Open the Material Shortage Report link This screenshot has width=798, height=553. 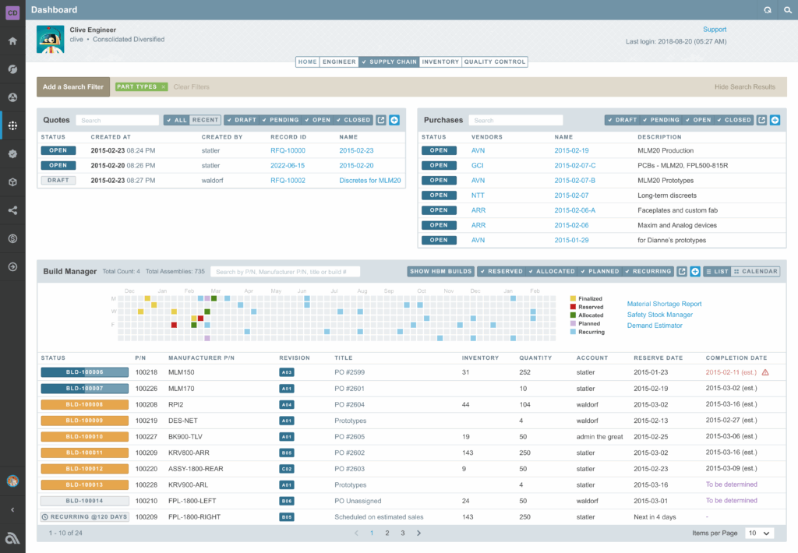(x=664, y=304)
